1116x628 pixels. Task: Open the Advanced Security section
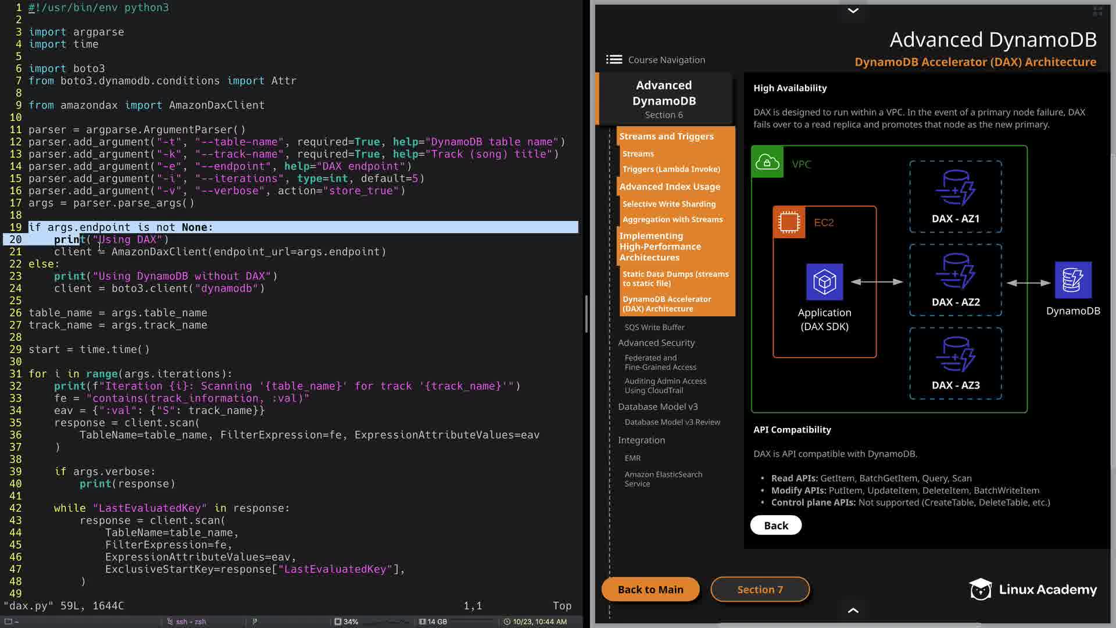click(x=656, y=342)
